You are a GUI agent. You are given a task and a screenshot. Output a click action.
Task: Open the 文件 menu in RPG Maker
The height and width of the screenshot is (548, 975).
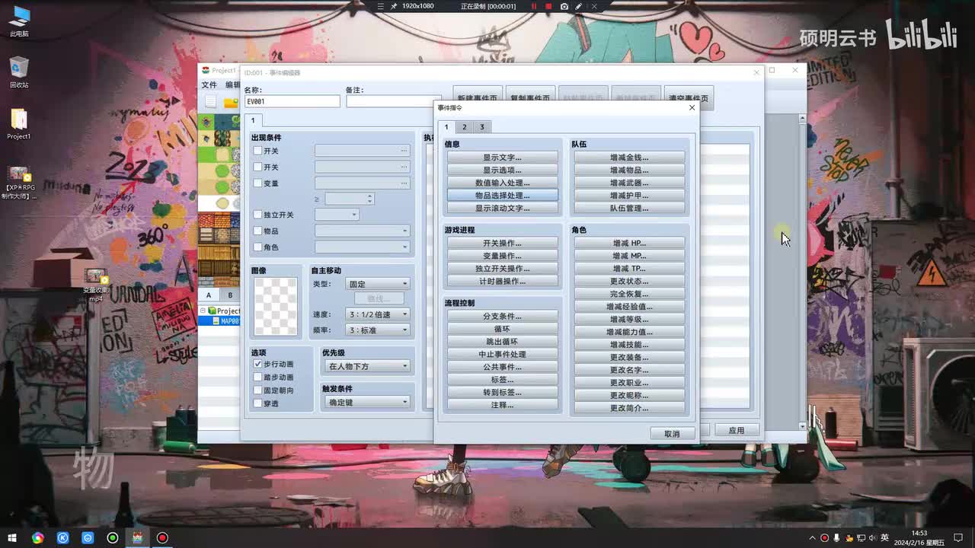(x=209, y=85)
